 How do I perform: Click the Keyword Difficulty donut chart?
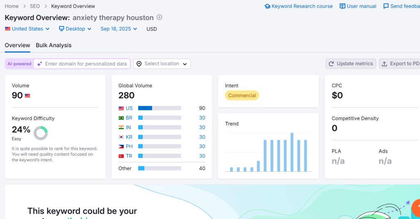pos(41,133)
